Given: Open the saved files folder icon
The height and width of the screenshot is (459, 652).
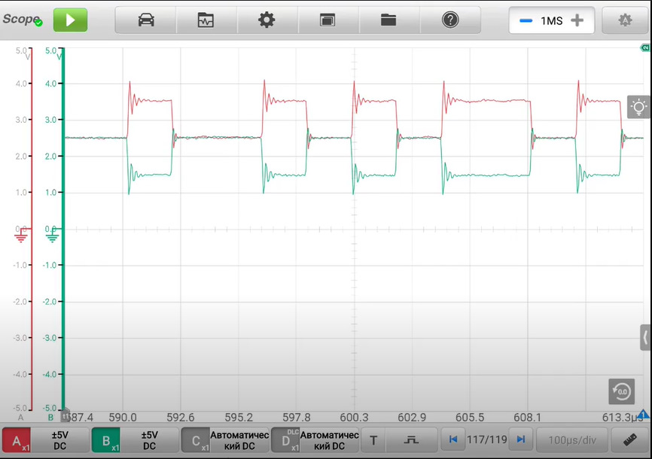Looking at the screenshot, I should 388,20.
